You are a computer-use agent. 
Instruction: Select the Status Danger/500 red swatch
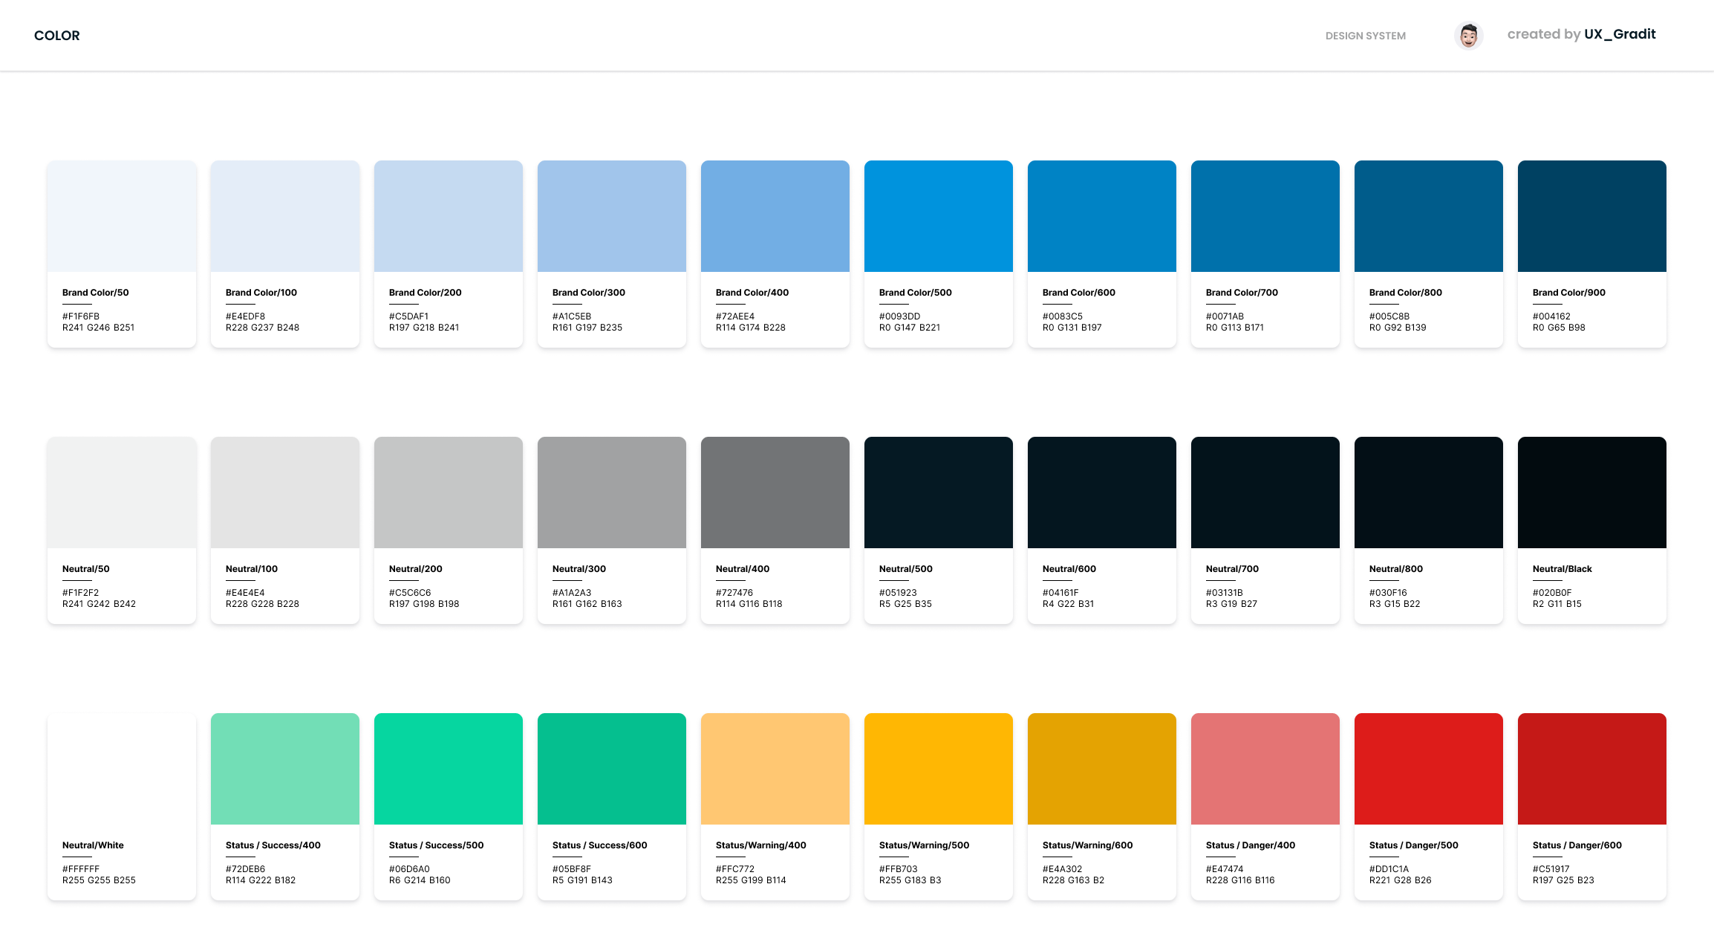click(1428, 769)
